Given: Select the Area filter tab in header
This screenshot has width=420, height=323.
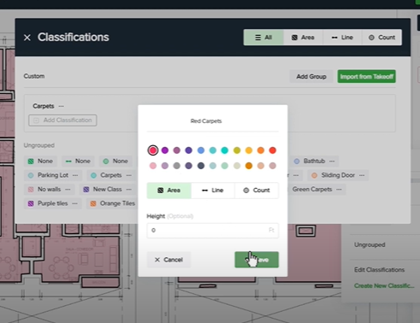Looking at the screenshot, I should click(303, 38).
